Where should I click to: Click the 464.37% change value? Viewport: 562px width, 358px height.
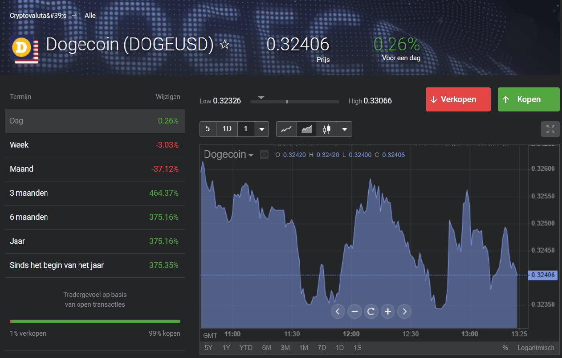point(164,193)
